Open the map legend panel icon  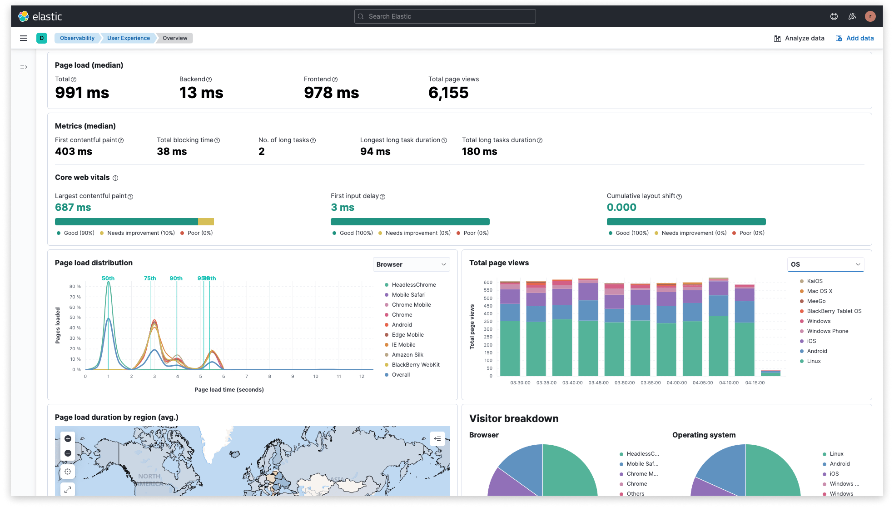[437, 438]
